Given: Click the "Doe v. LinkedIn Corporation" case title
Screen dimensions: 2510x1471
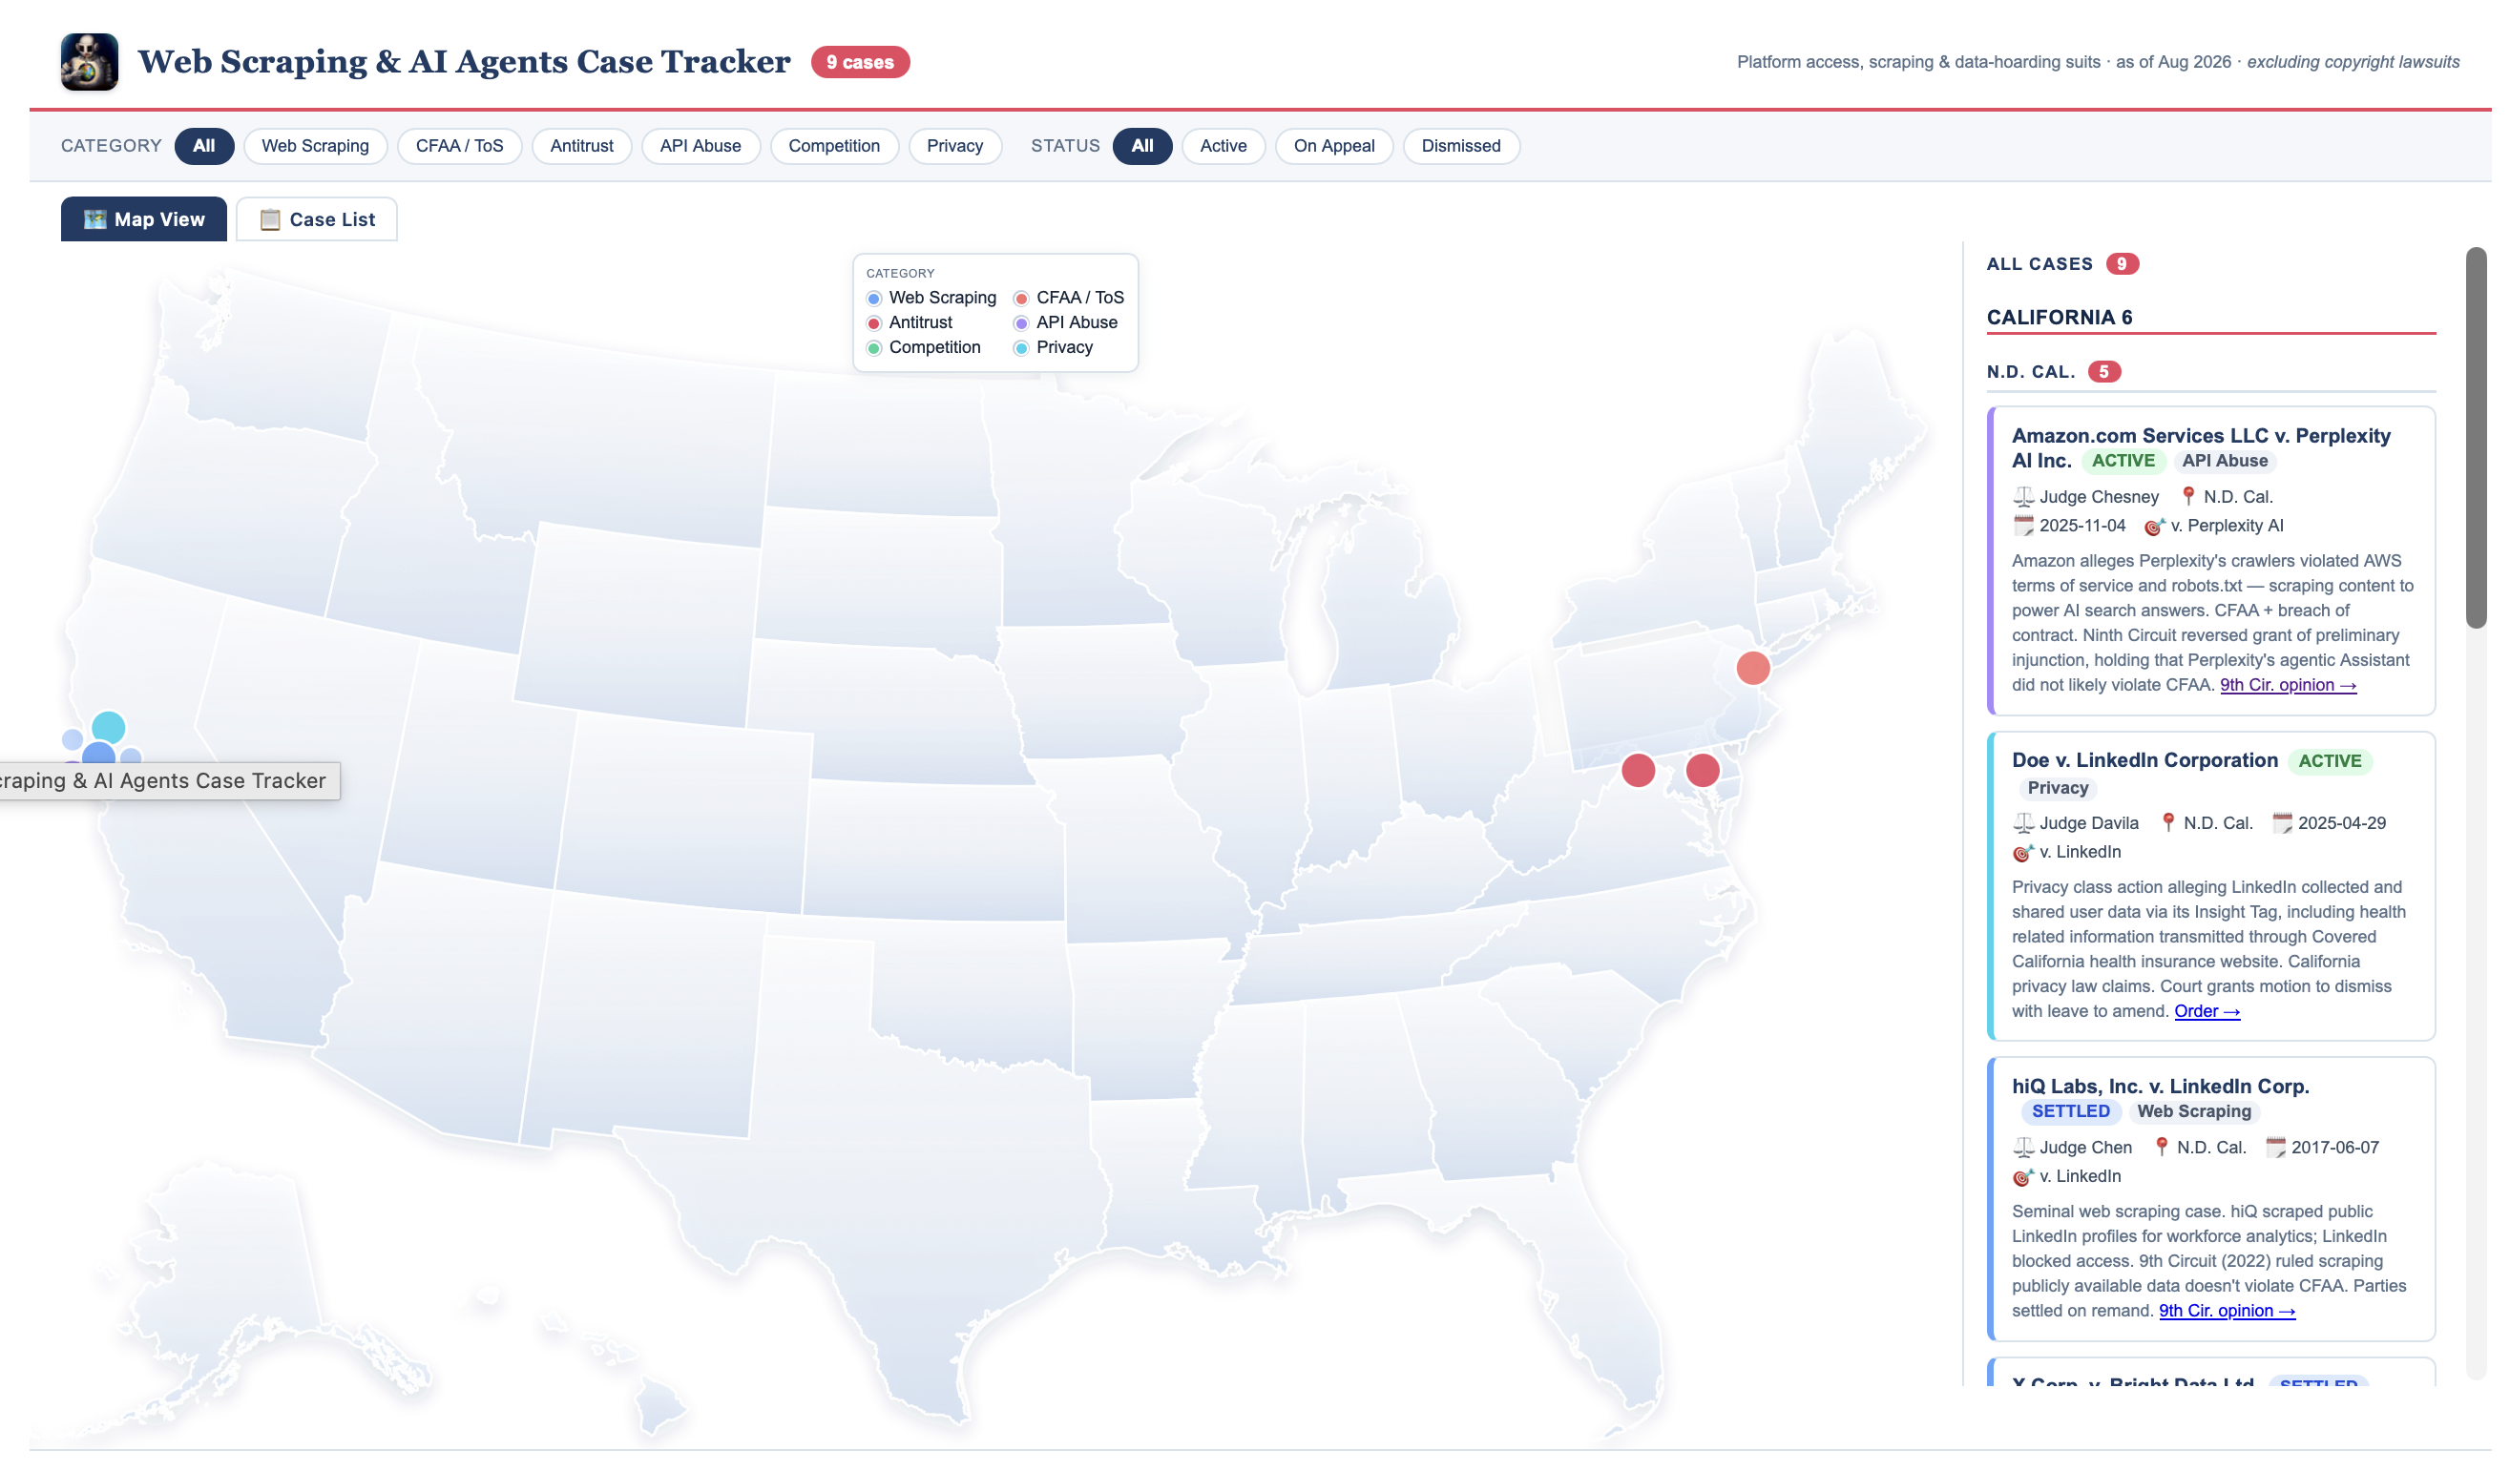Looking at the screenshot, I should click(2144, 760).
